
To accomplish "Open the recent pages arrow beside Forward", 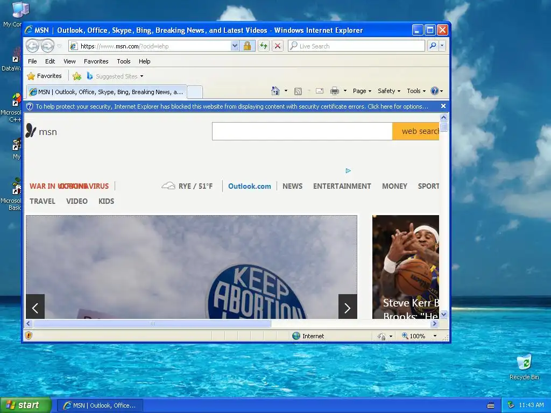I will pyautogui.click(x=59, y=46).
